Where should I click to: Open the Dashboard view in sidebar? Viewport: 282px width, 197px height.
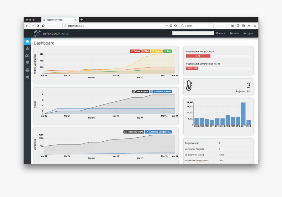(x=27, y=41)
